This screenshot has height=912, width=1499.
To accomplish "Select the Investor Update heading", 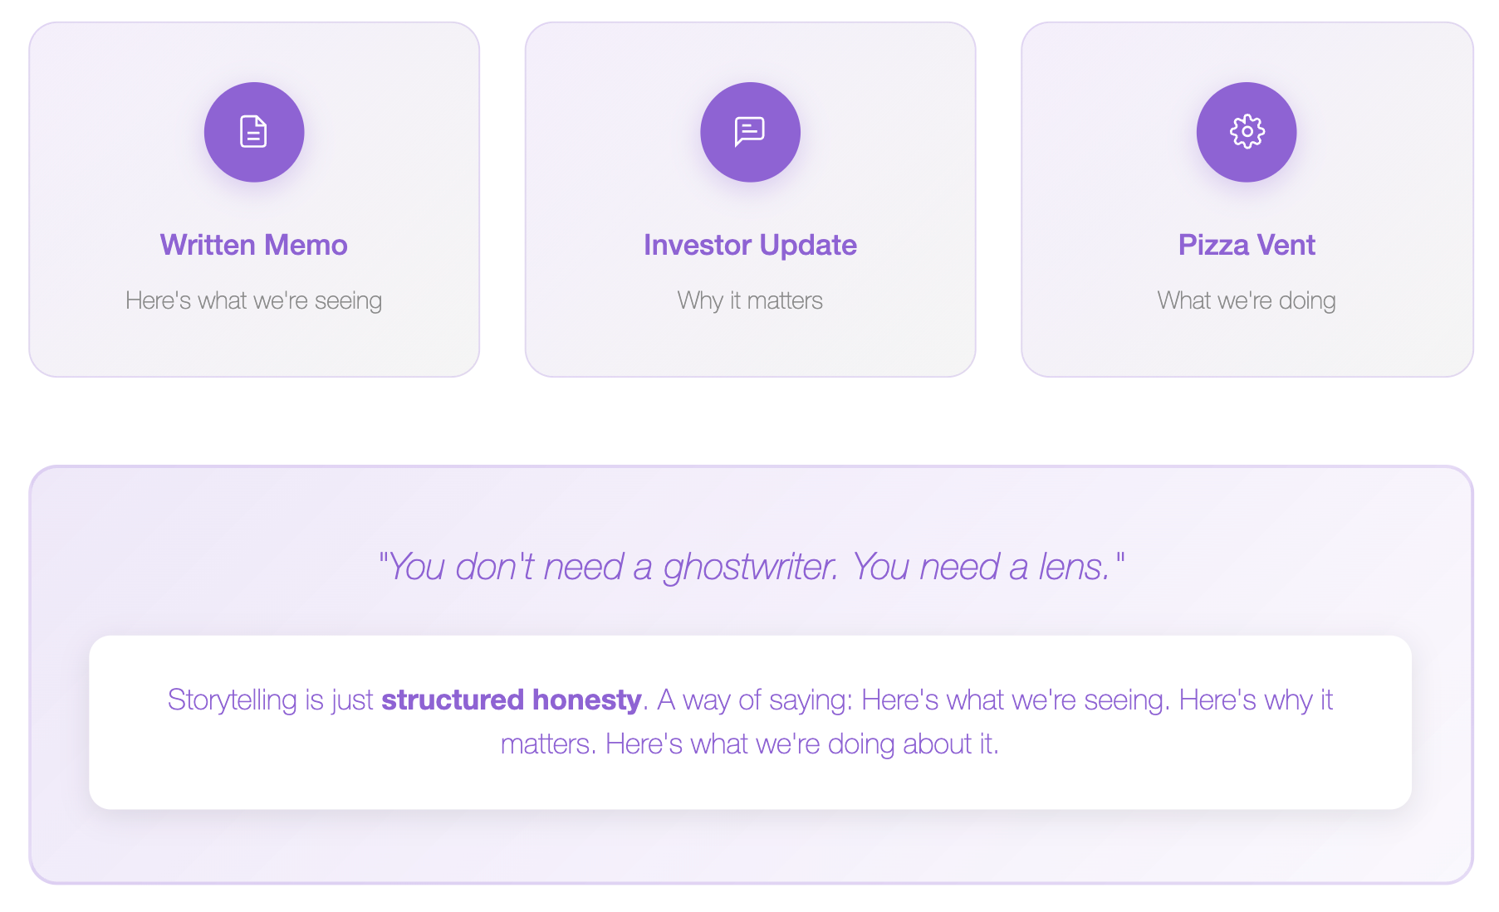I will click(x=750, y=245).
